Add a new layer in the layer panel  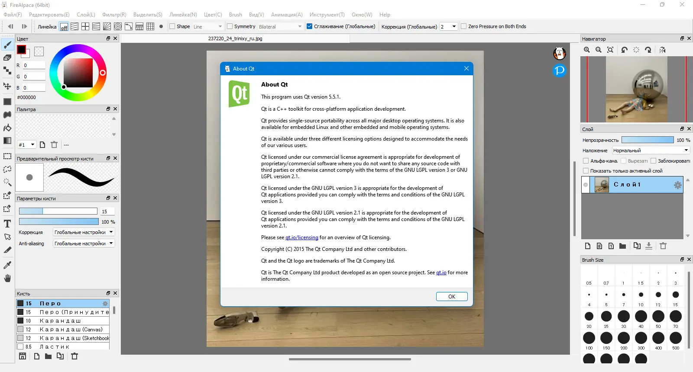[588, 246]
